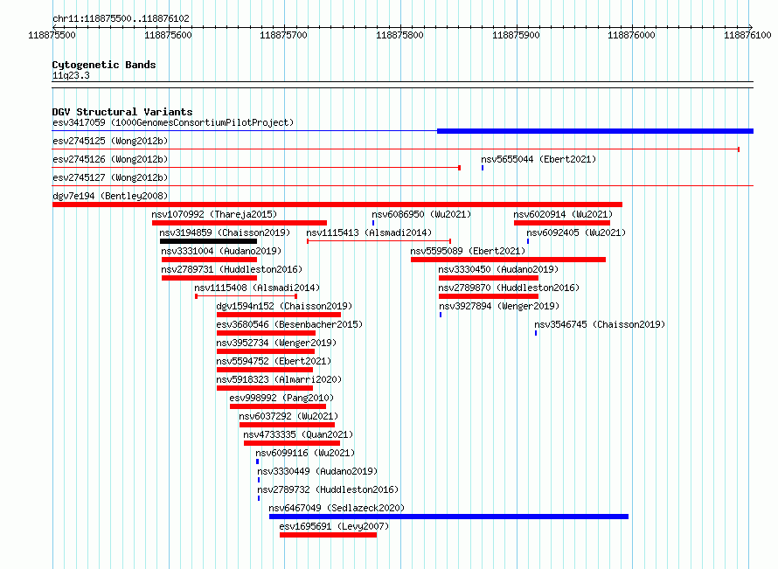Click esv3680546 (Besenbacher2015) label
This screenshot has height=569, width=778.
(289, 324)
